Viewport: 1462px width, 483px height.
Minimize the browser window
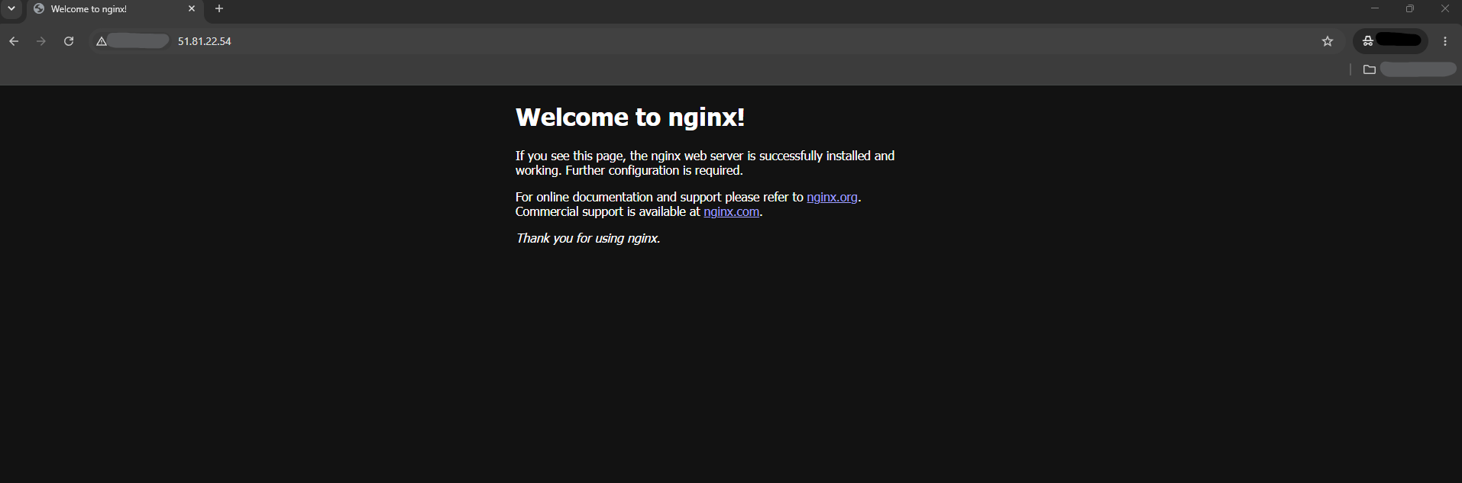1375,9
